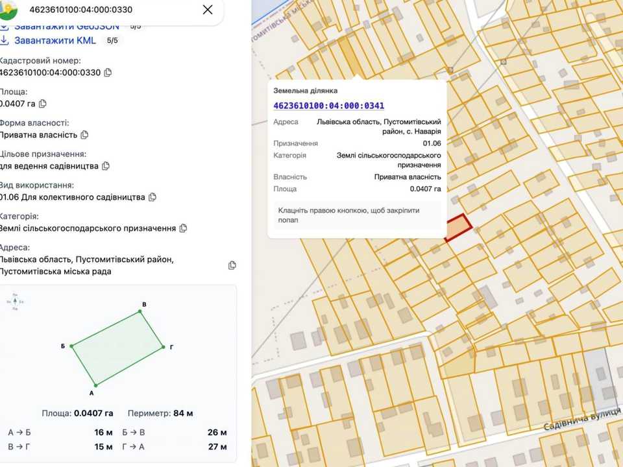Click the popup value Приватна власність

pyautogui.click(x=408, y=177)
